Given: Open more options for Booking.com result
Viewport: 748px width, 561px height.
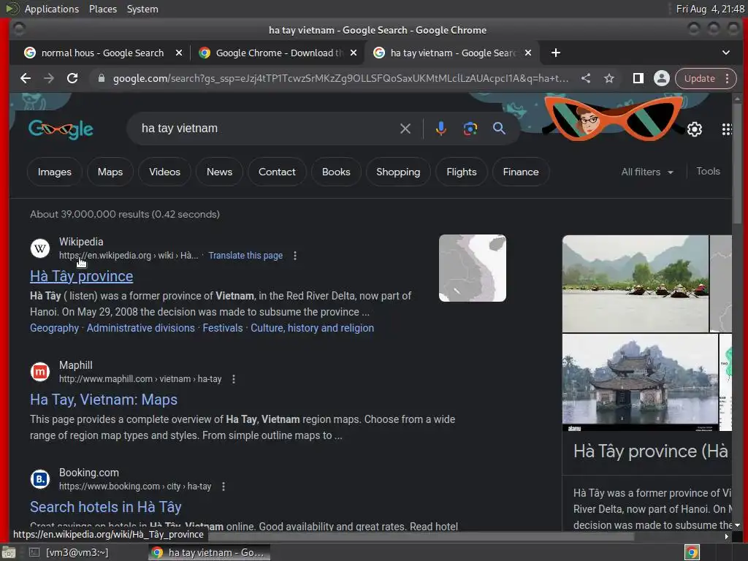Looking at the screenshot, I should point(224,486).
